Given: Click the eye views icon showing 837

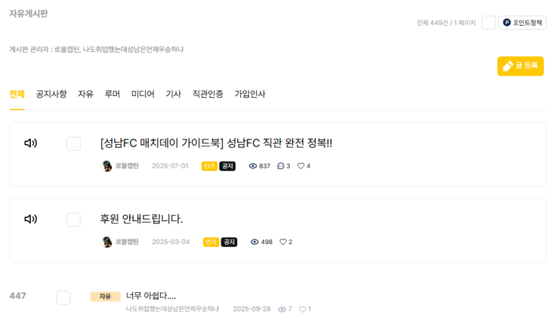Looking at the screenshot, I should click(252, 166).
